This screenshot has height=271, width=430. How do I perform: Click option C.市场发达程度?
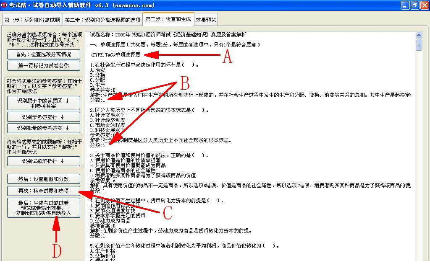point(108,125)
